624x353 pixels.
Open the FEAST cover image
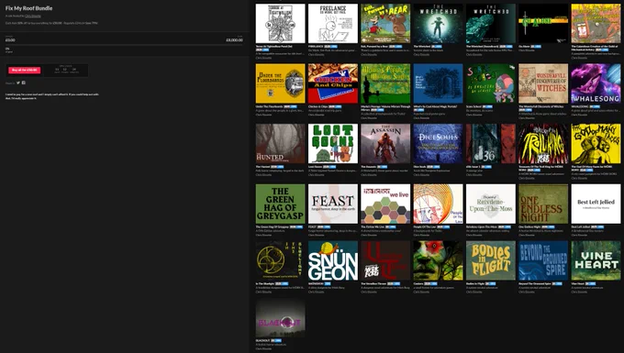333,204
